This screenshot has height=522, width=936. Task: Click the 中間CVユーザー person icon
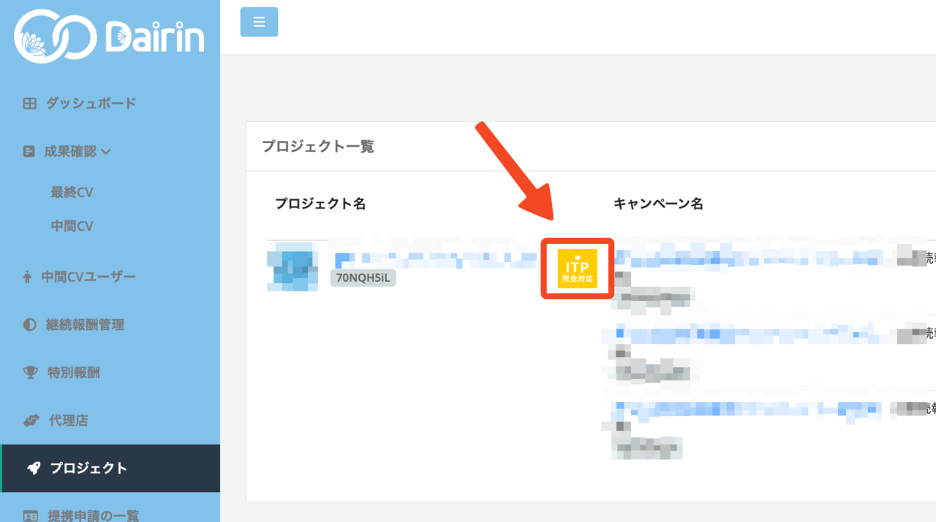tap(28, 277)
